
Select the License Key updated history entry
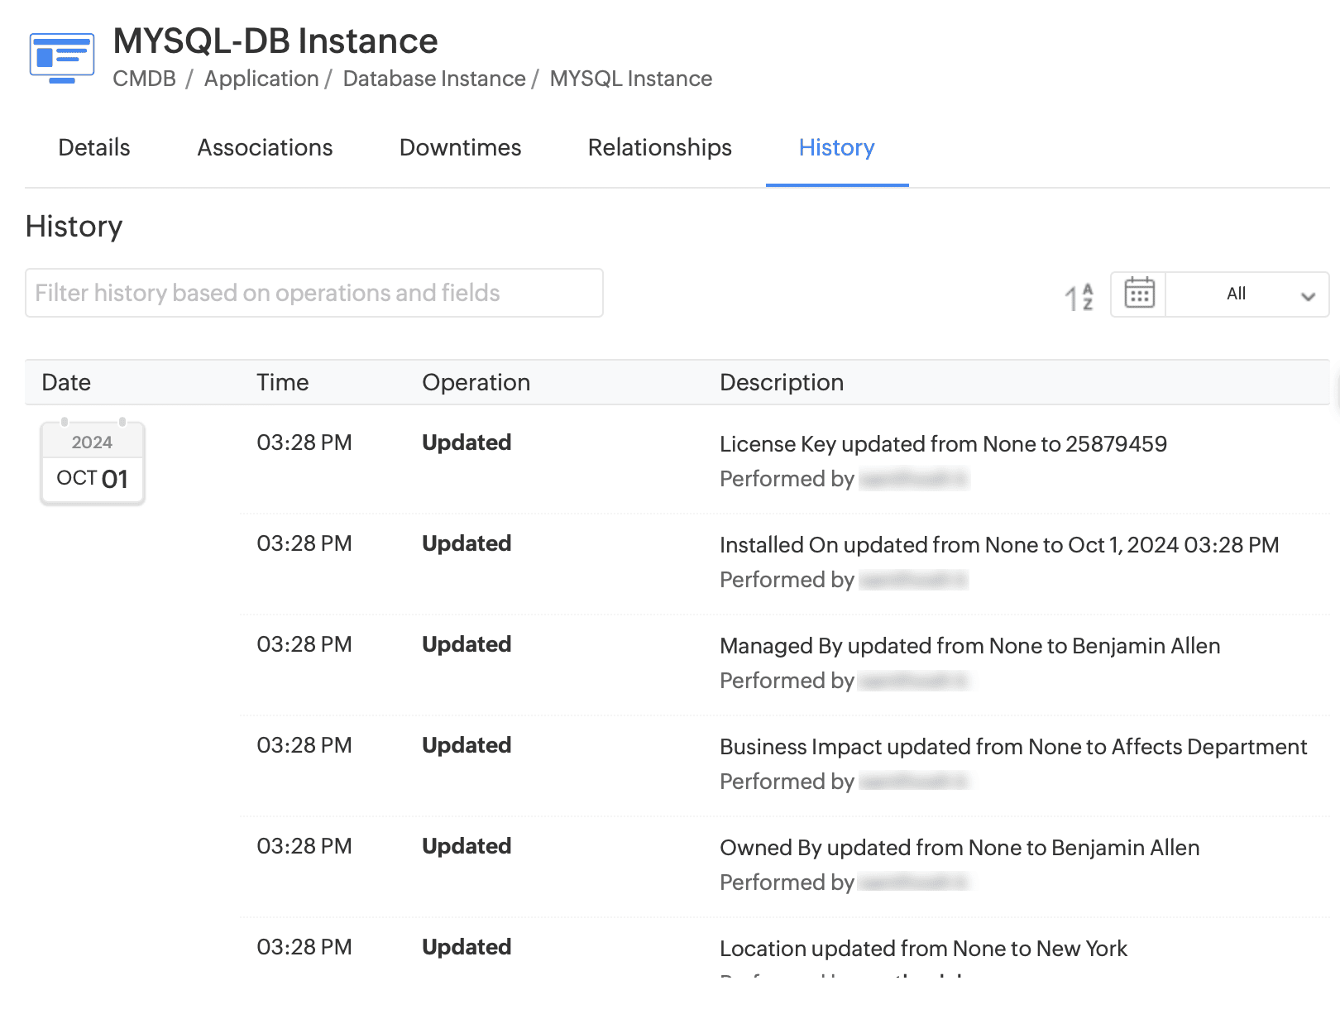(x=942, y=444)
